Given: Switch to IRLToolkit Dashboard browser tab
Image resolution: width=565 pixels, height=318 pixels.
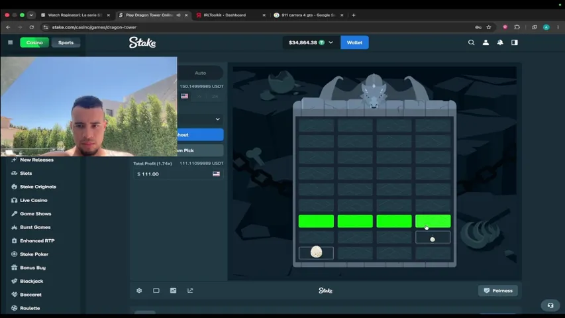Looking at the screenshot, I should tap(231, 15).
